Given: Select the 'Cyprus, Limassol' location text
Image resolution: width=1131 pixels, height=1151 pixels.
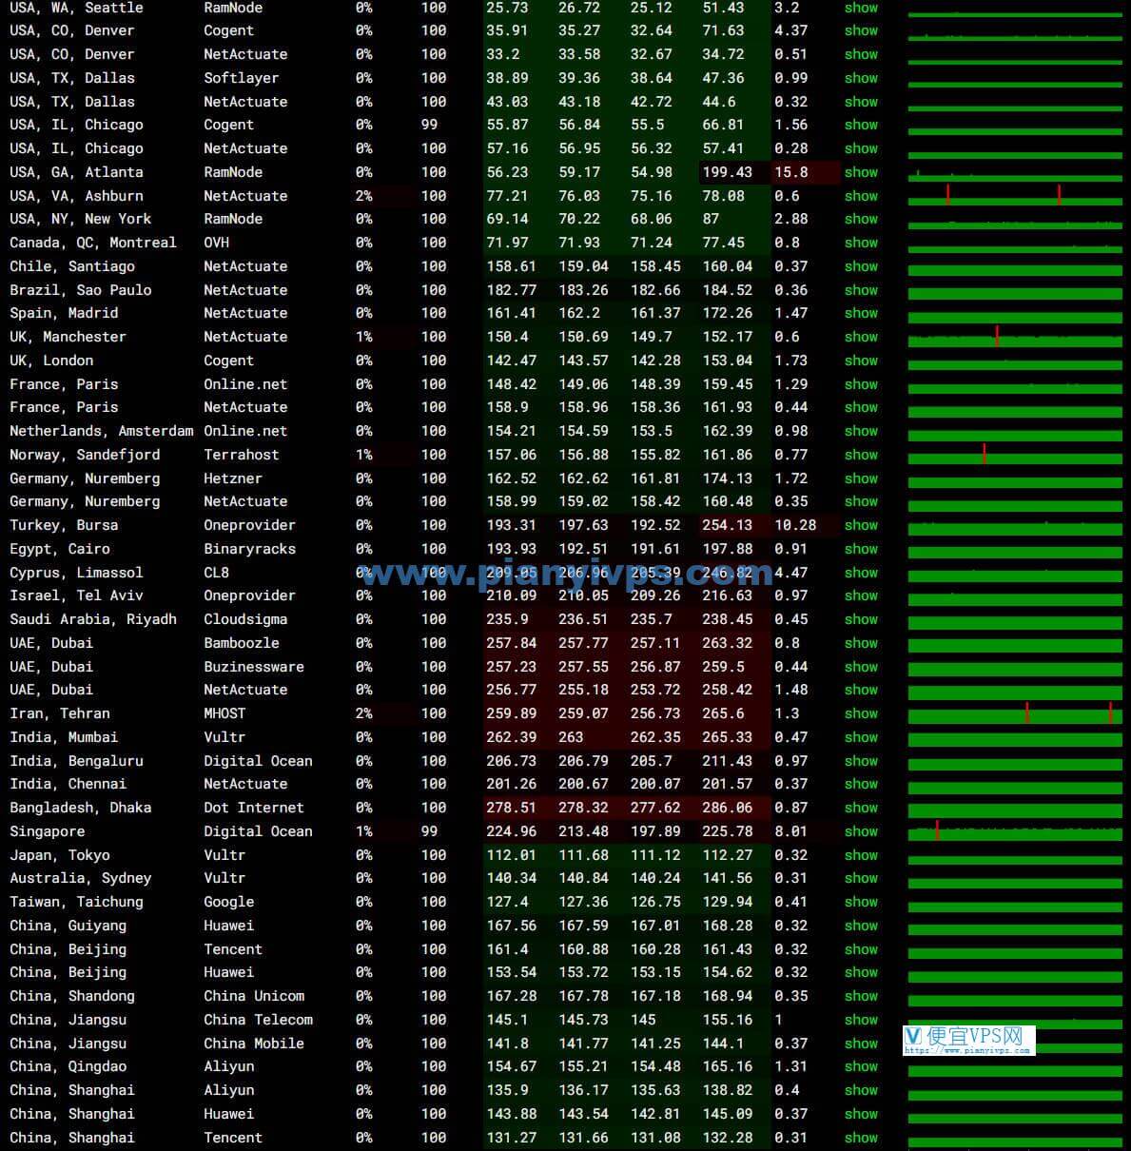Looking at the screenshot, I should pyautogui.click(x=76, y=573).
